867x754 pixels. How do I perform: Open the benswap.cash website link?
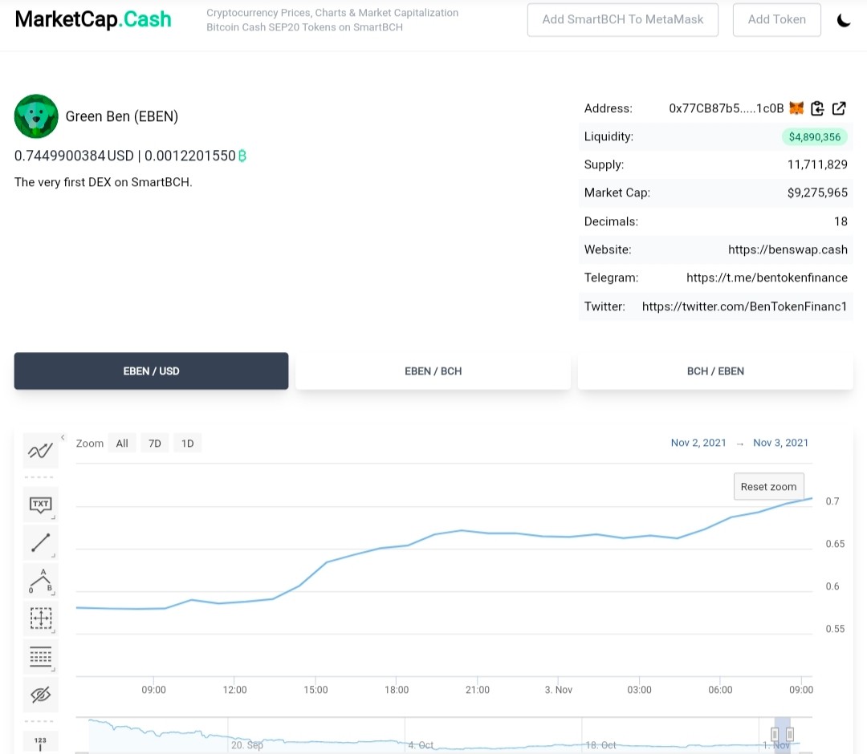788,249
